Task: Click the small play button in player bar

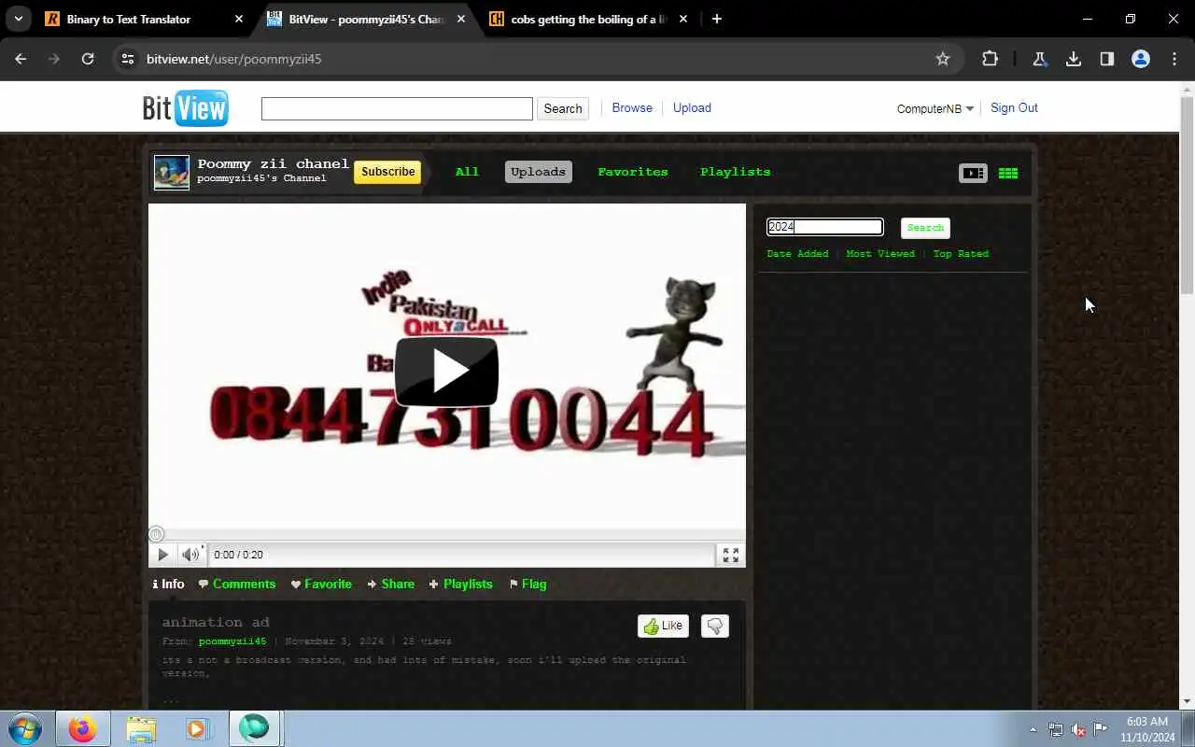Action: [162, 555]
